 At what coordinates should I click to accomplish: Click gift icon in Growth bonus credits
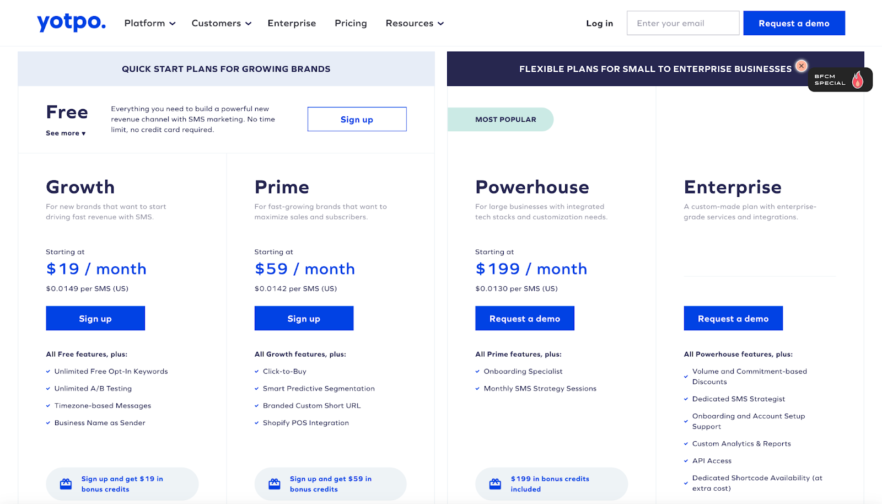(x=66, y=484)
